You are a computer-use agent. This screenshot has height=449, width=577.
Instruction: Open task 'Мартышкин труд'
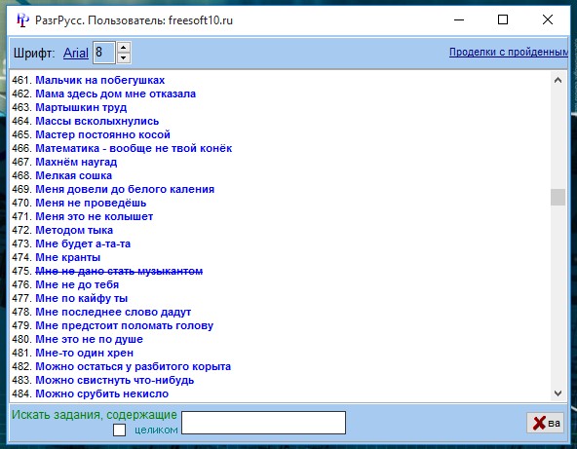pyautogui.click(x=81, y=107)
